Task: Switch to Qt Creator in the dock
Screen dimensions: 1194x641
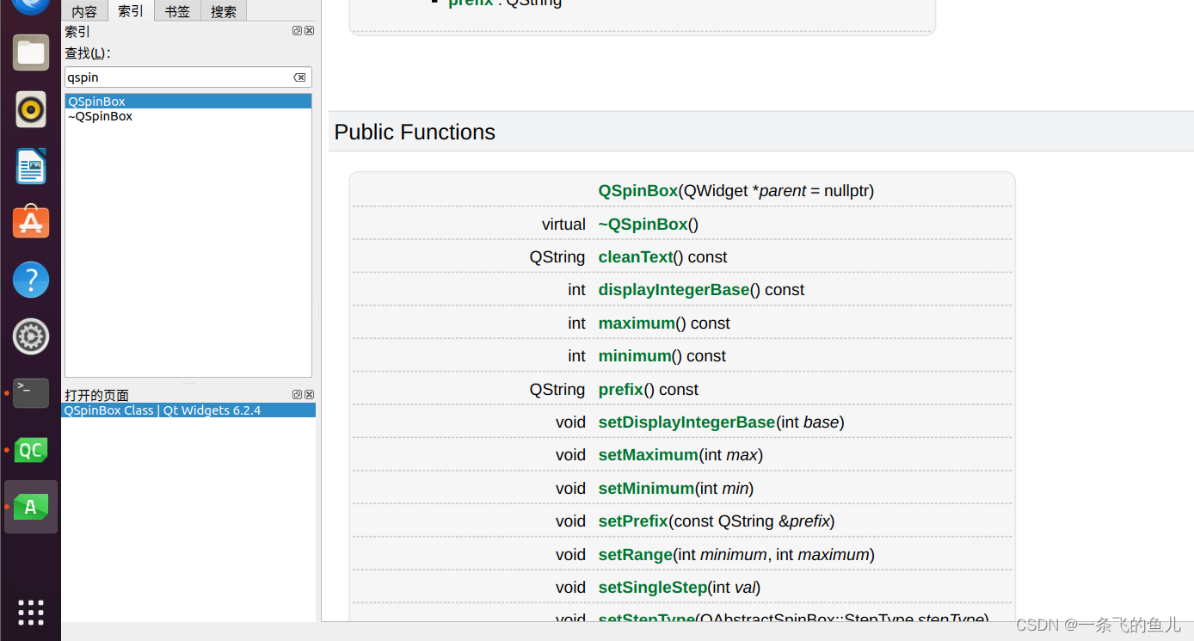Action: [x=31, y=450]
